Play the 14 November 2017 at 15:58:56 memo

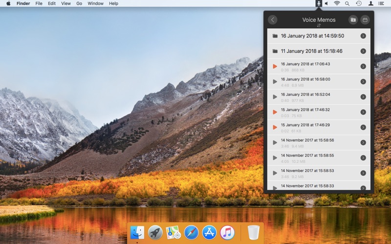coord(275,142)
